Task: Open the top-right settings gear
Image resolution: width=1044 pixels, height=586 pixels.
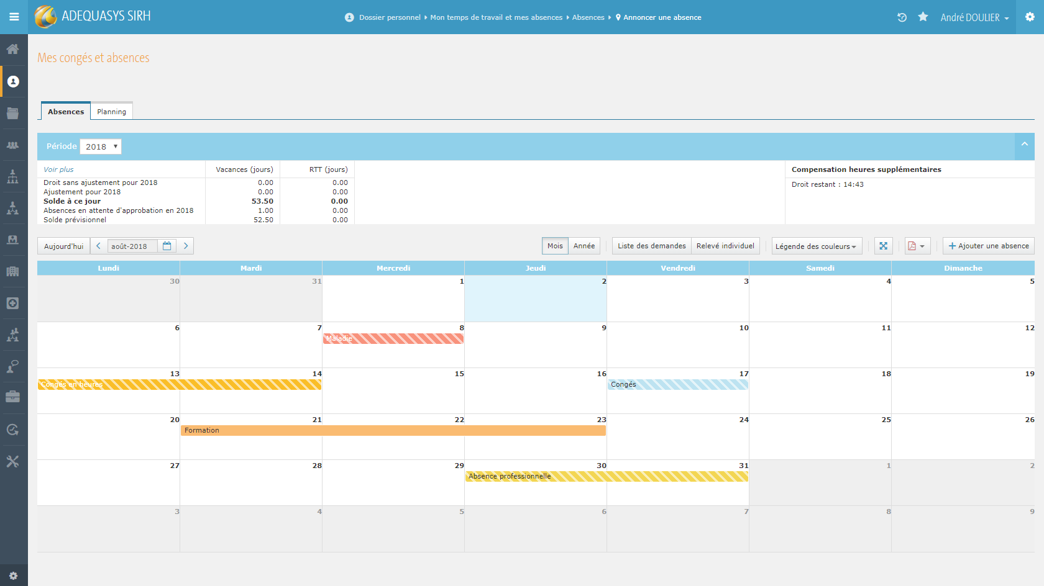Action: (1030, 17)
